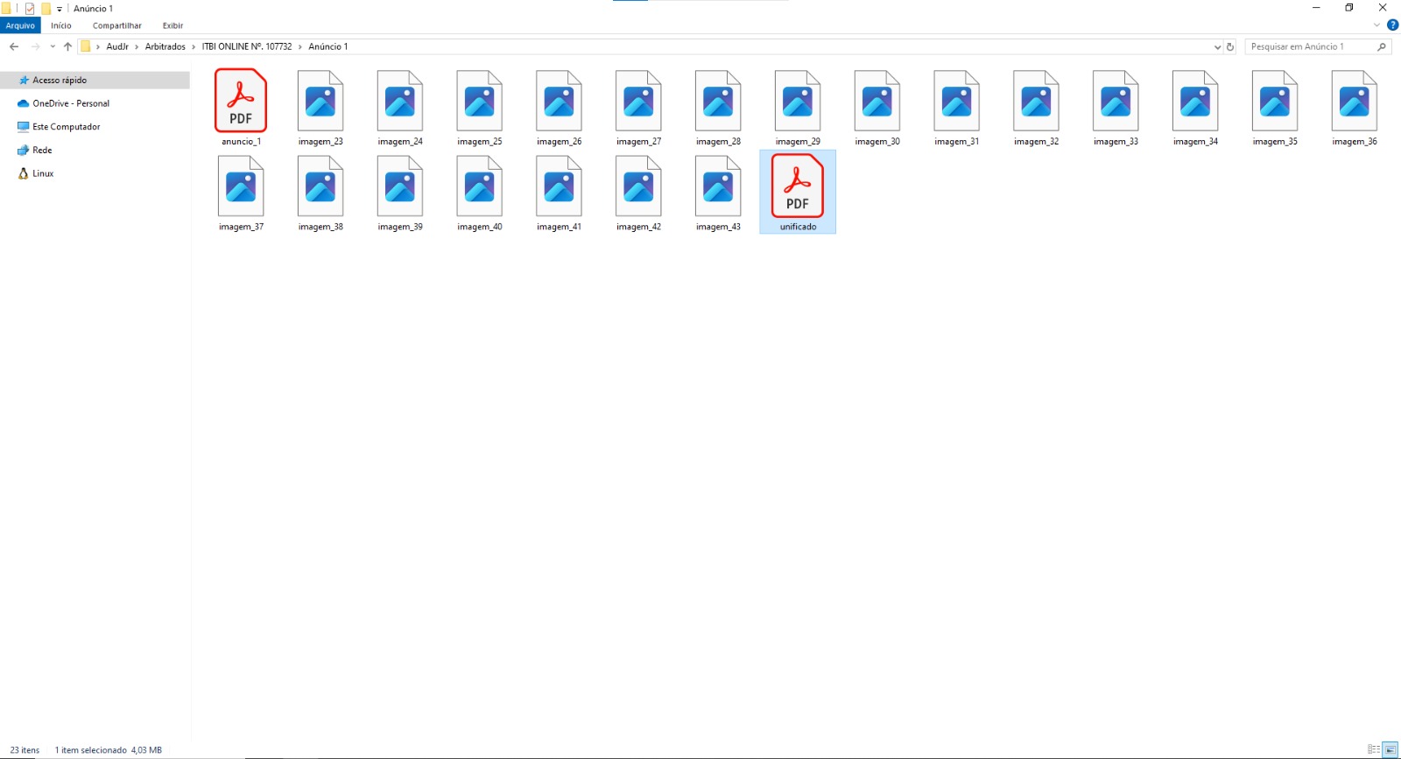This screenshot has width=1401, height=759.
Task: Switch to the Exibir tab
Action: 172,25
